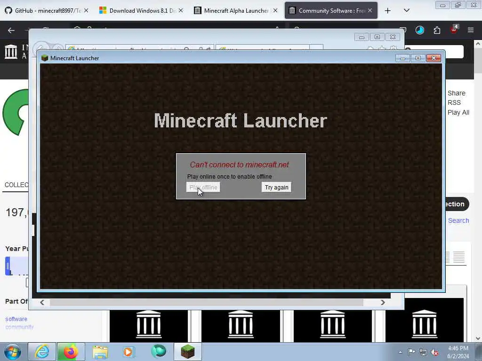This screenshot has height=361, width=482.
Task: Click the Try again button
Action: click(276, 187)
